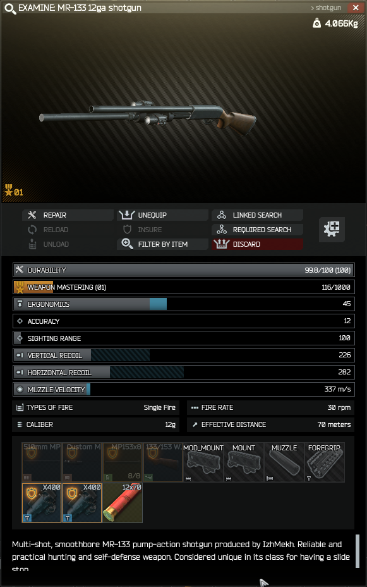Image resolution: width=367 pixels, height=587 pixels.
Task: Click the magnifier examine icon in title
Action: click(x=9, y=8)
